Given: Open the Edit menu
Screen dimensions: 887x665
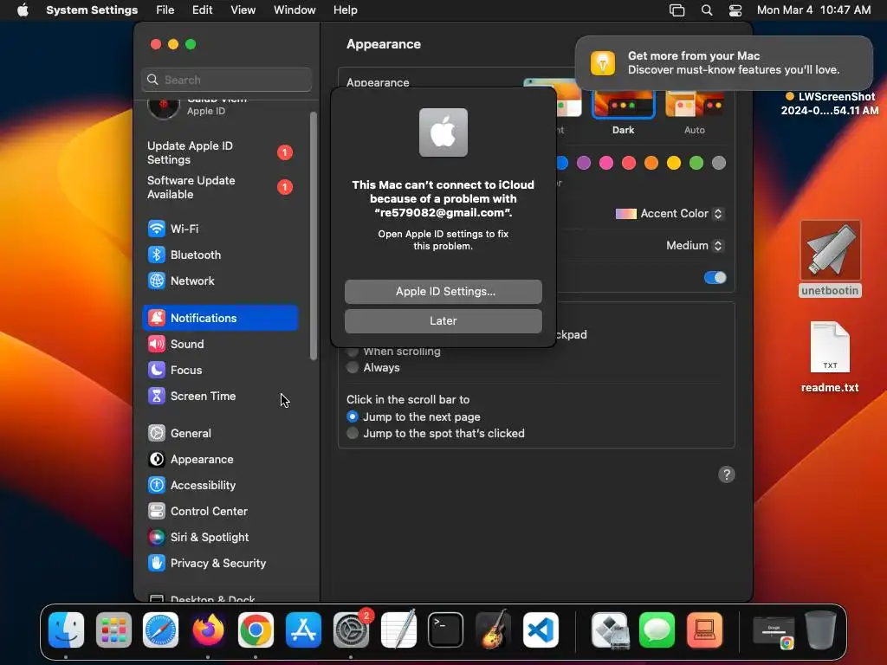Looking at the screenshot, I should (202, 10).
